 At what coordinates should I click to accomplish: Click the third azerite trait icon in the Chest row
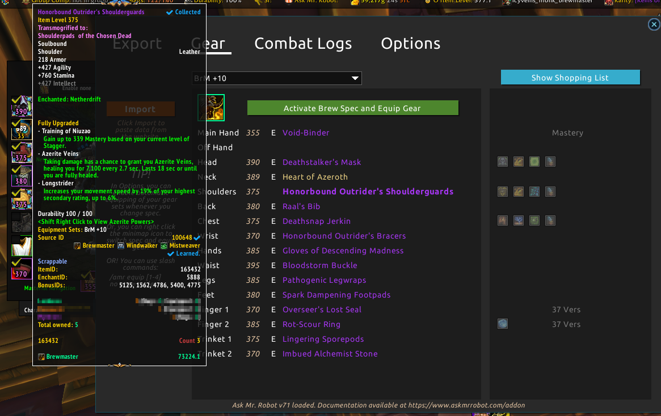point(534,220)
